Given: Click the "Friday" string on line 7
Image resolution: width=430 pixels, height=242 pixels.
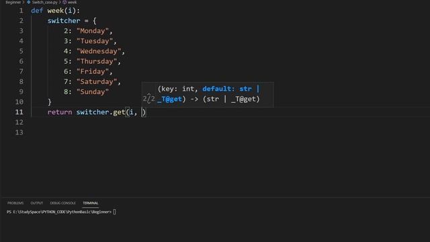Looking at the screenshot, I should [93, 72].
